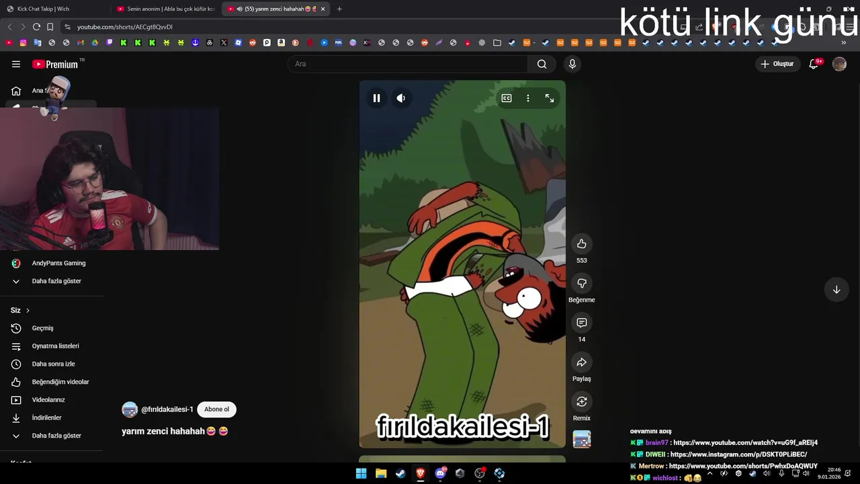
Task: Close the yarım zenci hahahah tab
Action: pos(322,9)
